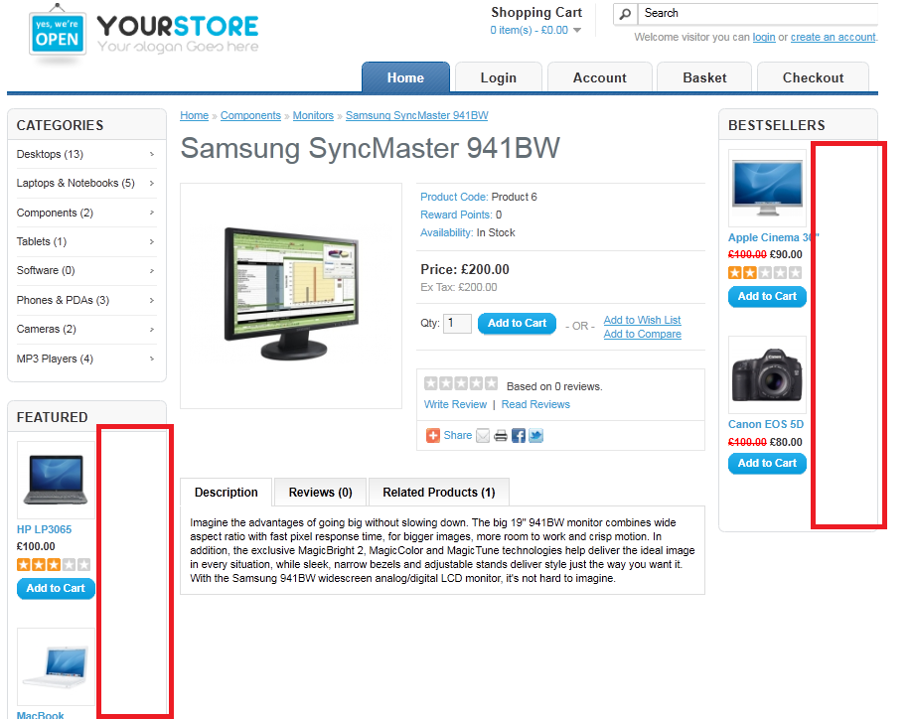Click the Canon EOS 5D camera thumbnail
The width and height of the screenshot is (912, 719).
pyautogui.click(x=767, y=375)
